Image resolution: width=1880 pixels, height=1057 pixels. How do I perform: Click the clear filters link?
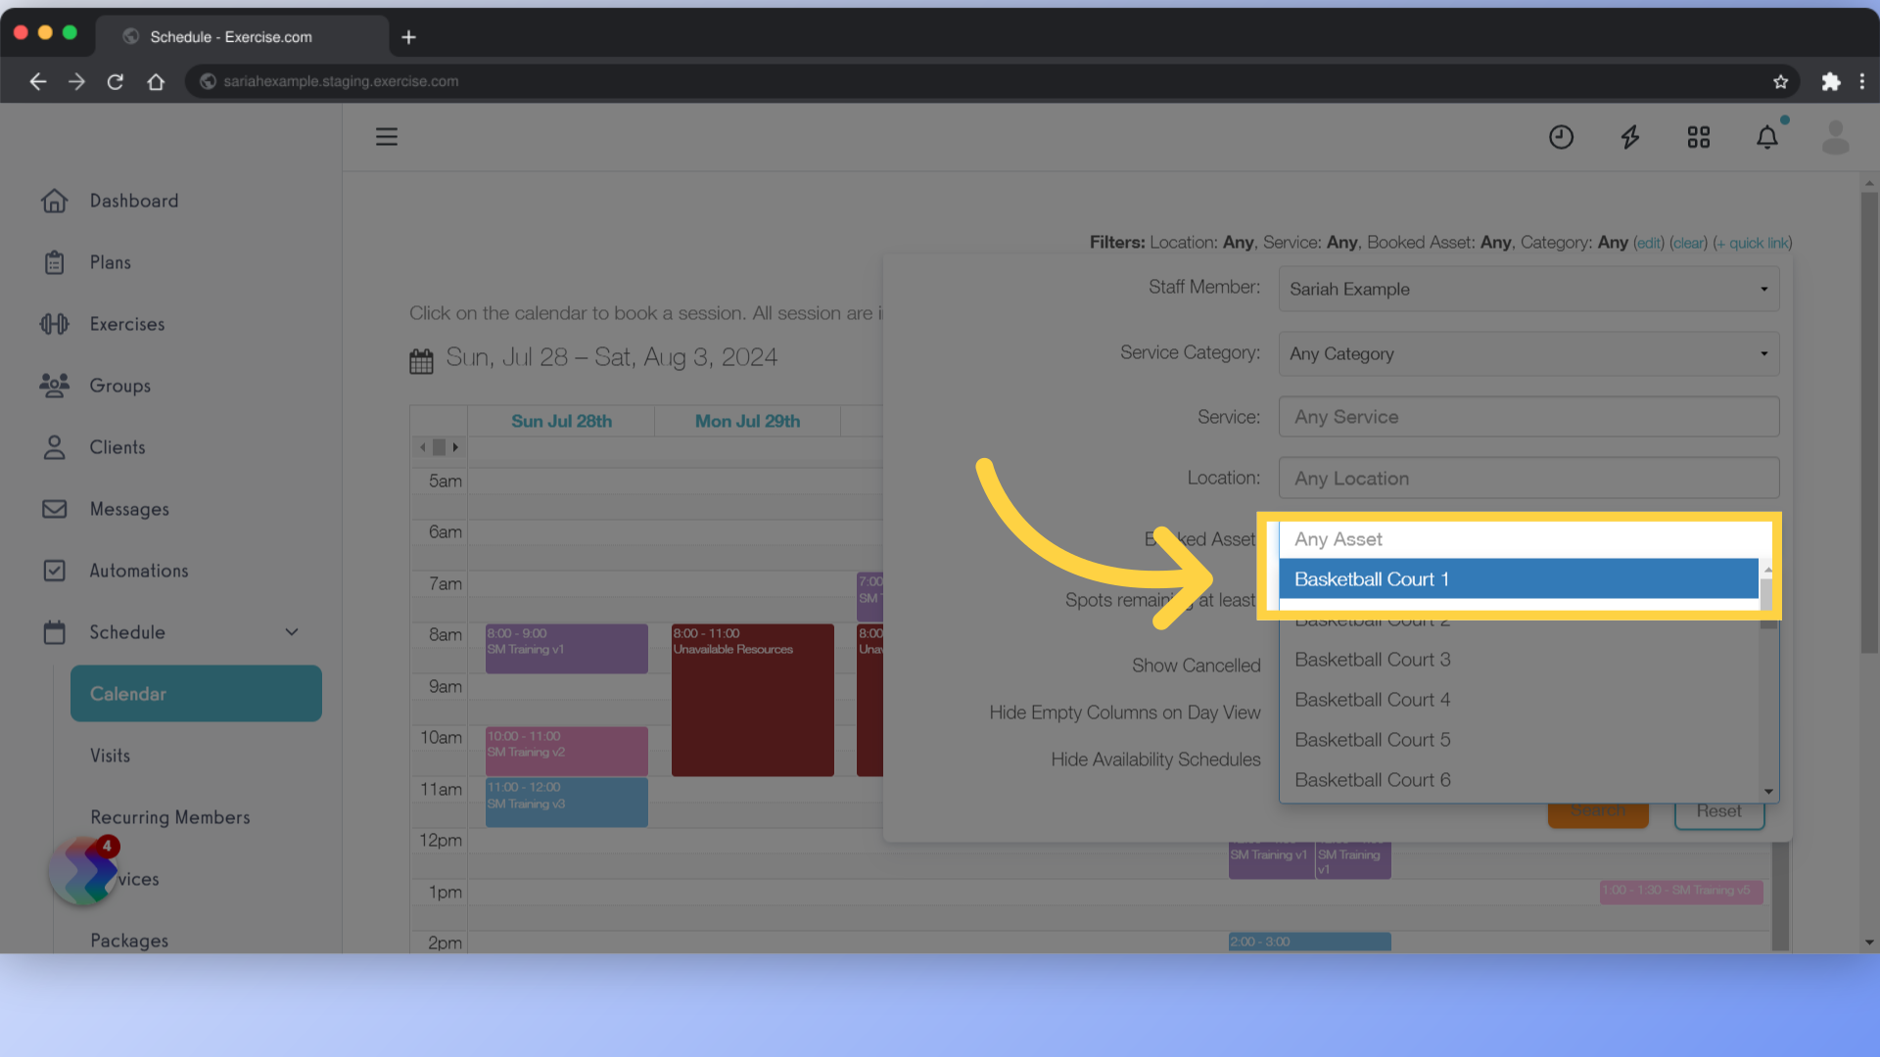(x=1688, y=243)
